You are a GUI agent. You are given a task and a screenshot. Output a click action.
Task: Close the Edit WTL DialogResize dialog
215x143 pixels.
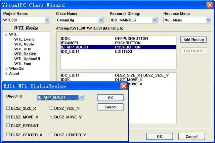[124, 86]
